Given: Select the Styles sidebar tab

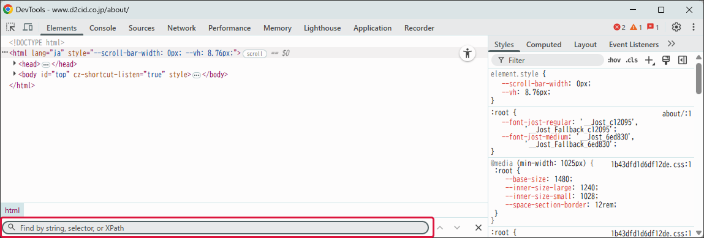Looking at the screenshot, I should pyautogui.click(x=504, y=45).
